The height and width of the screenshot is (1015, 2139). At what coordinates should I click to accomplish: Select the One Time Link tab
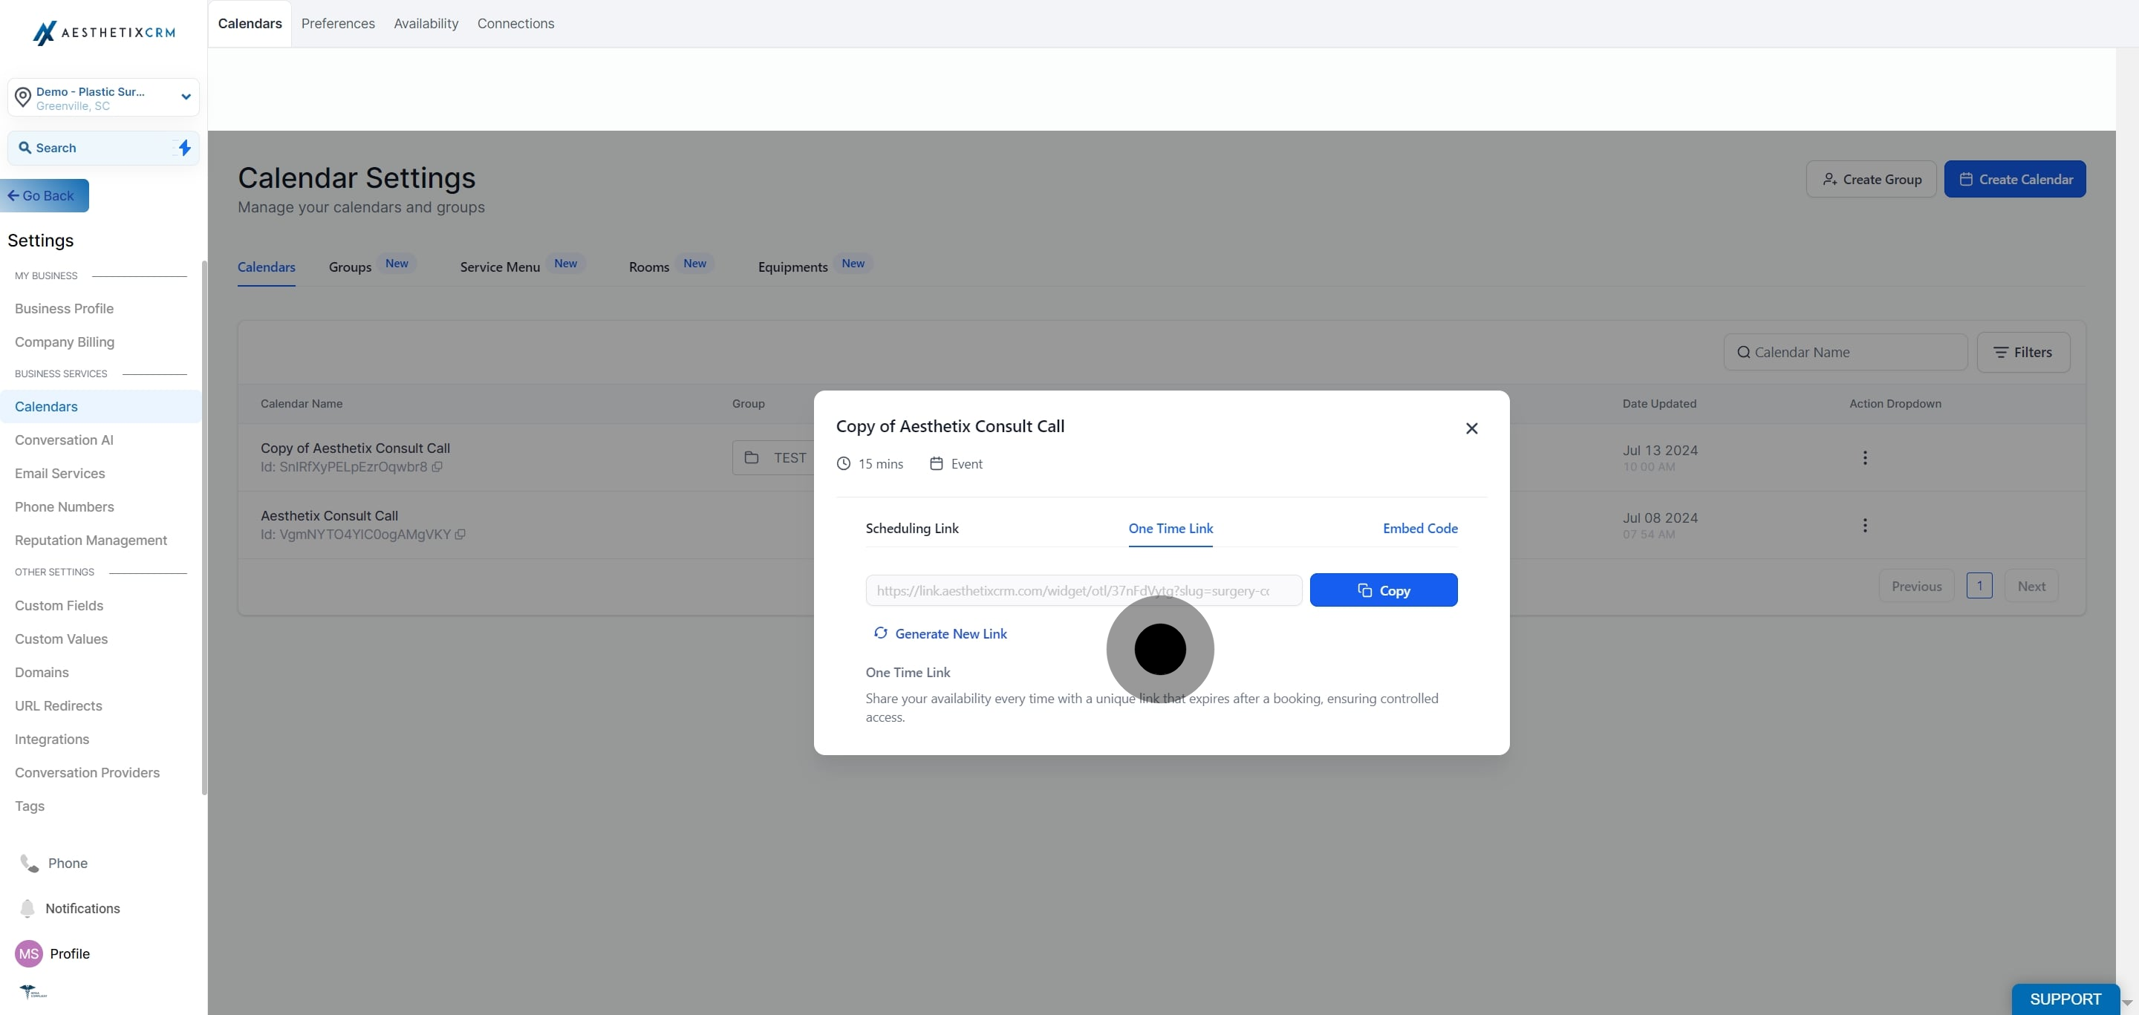1170,529
